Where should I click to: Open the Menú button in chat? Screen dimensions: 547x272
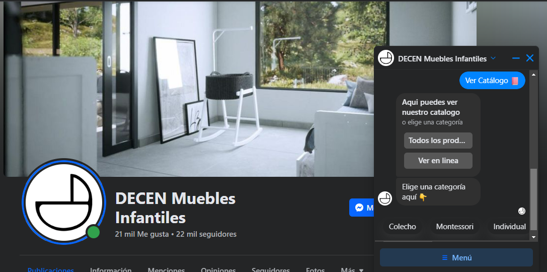point(456,258)
